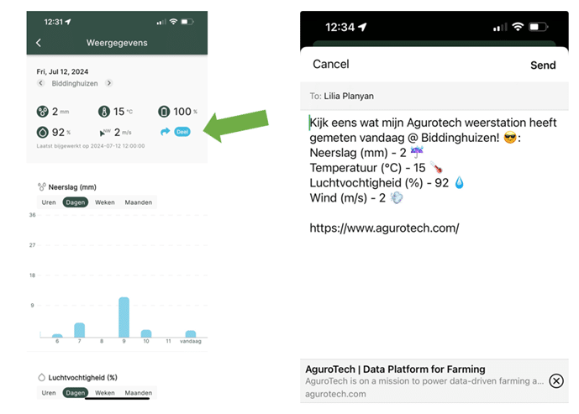
Task: Tap the tallest rainfall bar for day 9
Action: point(124,317)
